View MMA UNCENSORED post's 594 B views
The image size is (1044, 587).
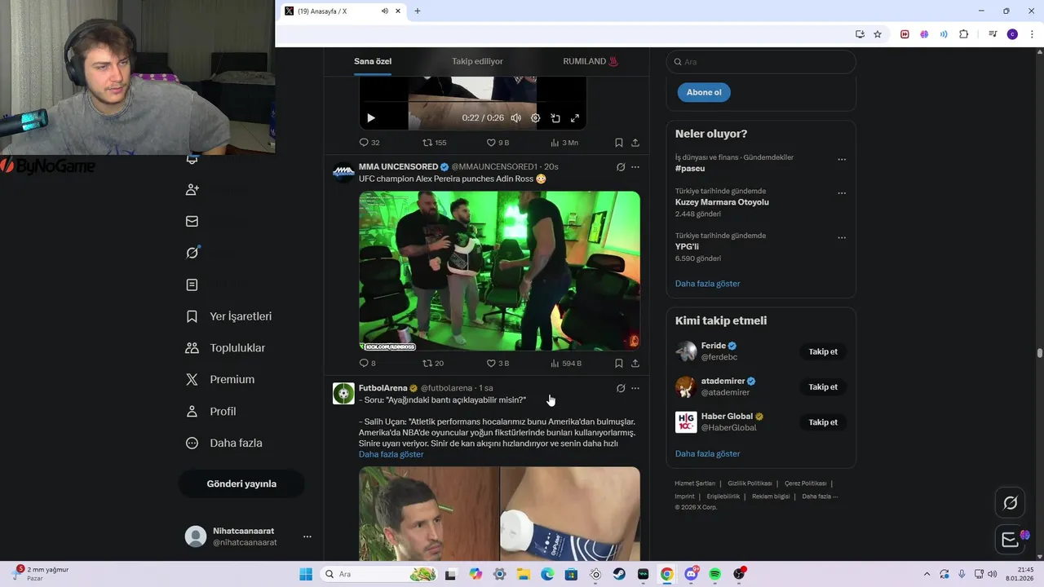coord(566,364)
